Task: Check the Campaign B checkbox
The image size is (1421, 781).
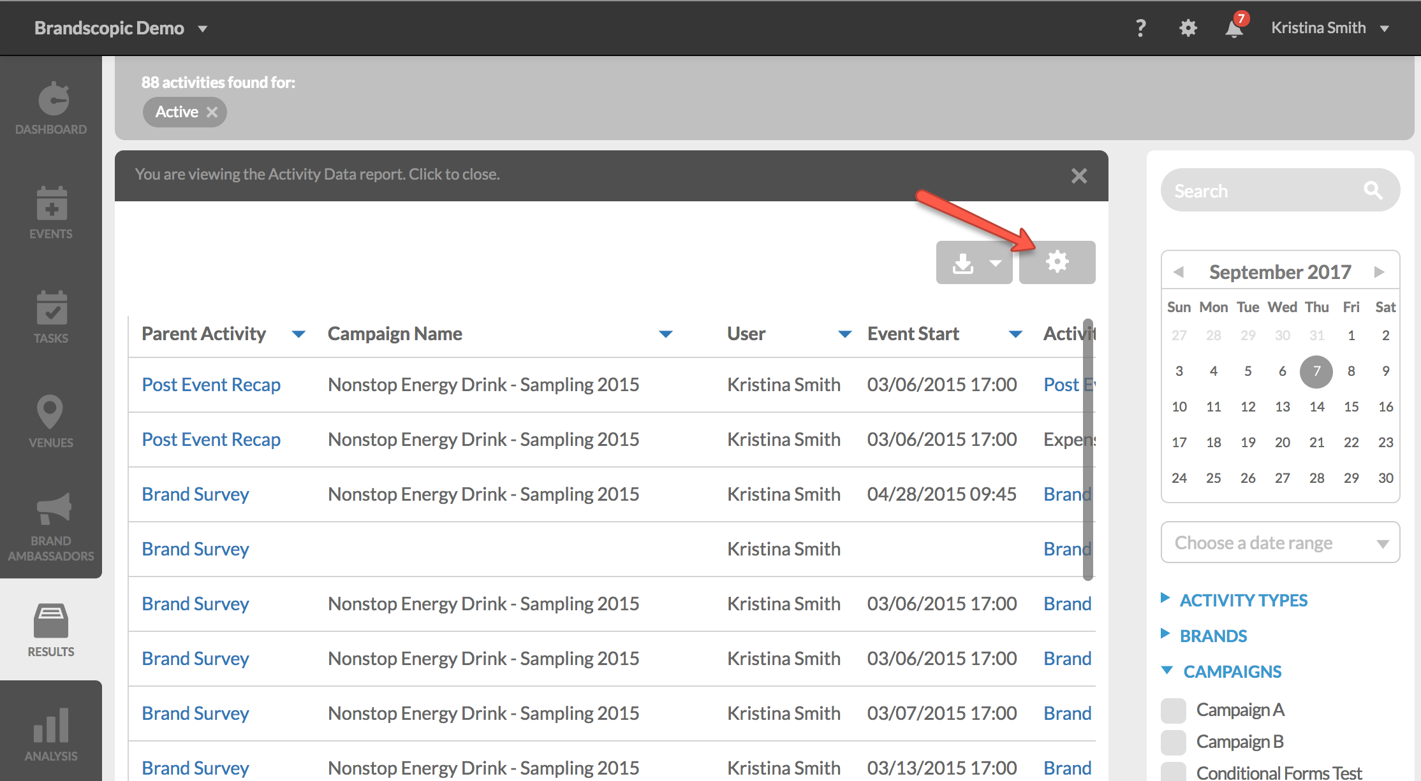Action: point(1174,742)
